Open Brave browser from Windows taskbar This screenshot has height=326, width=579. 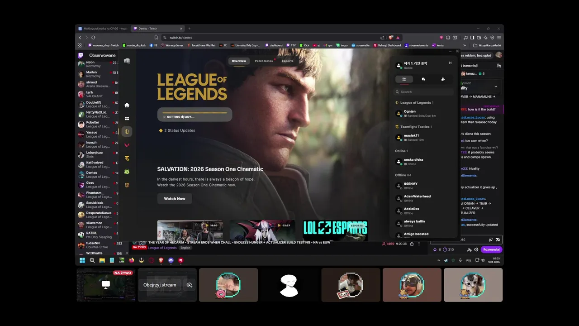pos(161,260)
